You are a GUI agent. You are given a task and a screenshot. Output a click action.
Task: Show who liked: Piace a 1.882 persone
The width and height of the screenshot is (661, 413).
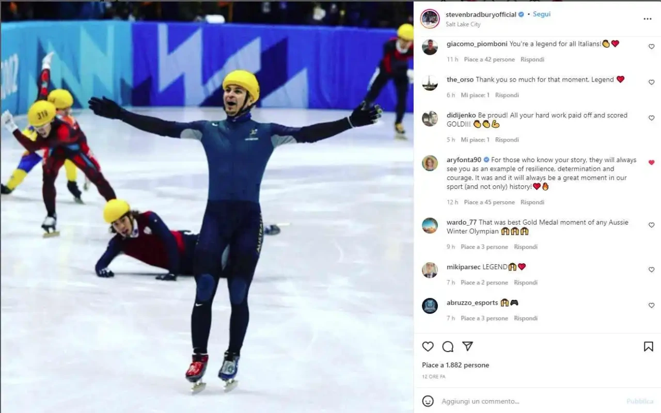(x=455, y=365)
